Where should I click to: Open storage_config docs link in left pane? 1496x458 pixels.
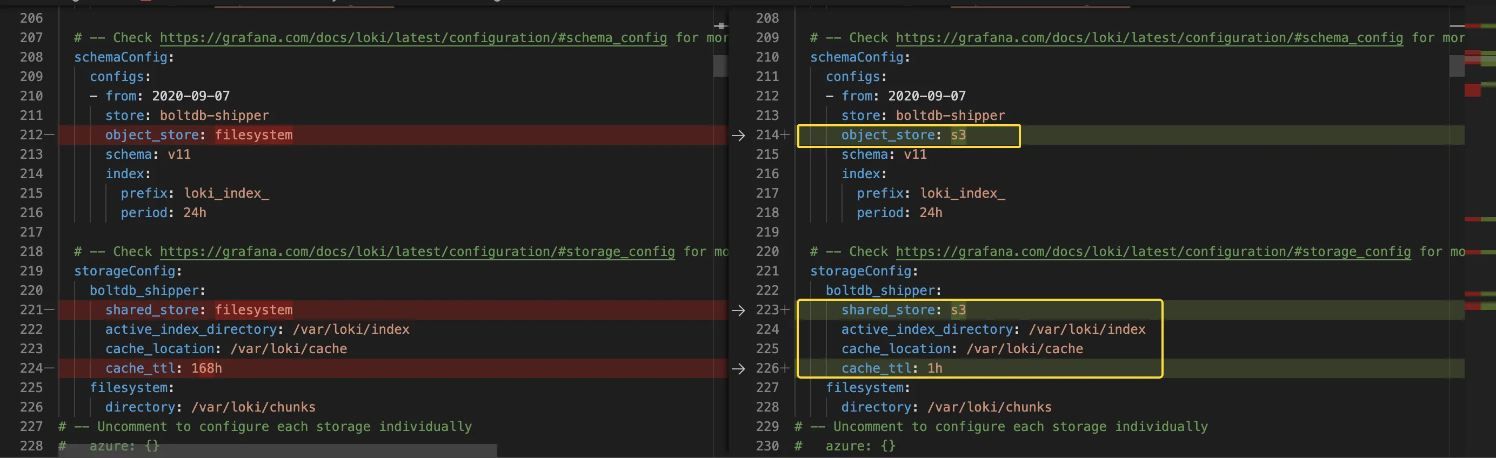click(x=417, y=252)
